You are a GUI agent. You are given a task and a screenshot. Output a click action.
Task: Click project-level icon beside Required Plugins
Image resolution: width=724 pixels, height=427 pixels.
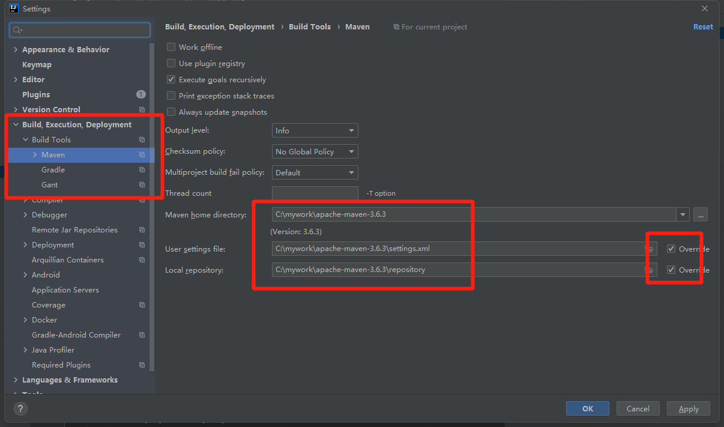[x=142, y=365]
